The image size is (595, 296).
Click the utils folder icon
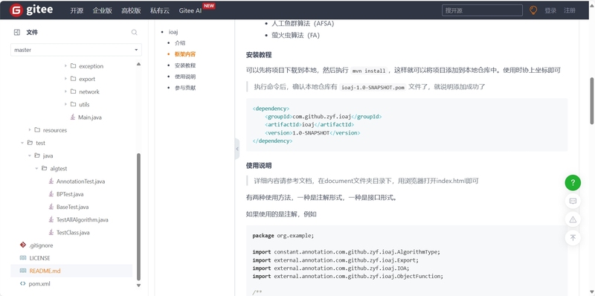click(x=73, y=104)
